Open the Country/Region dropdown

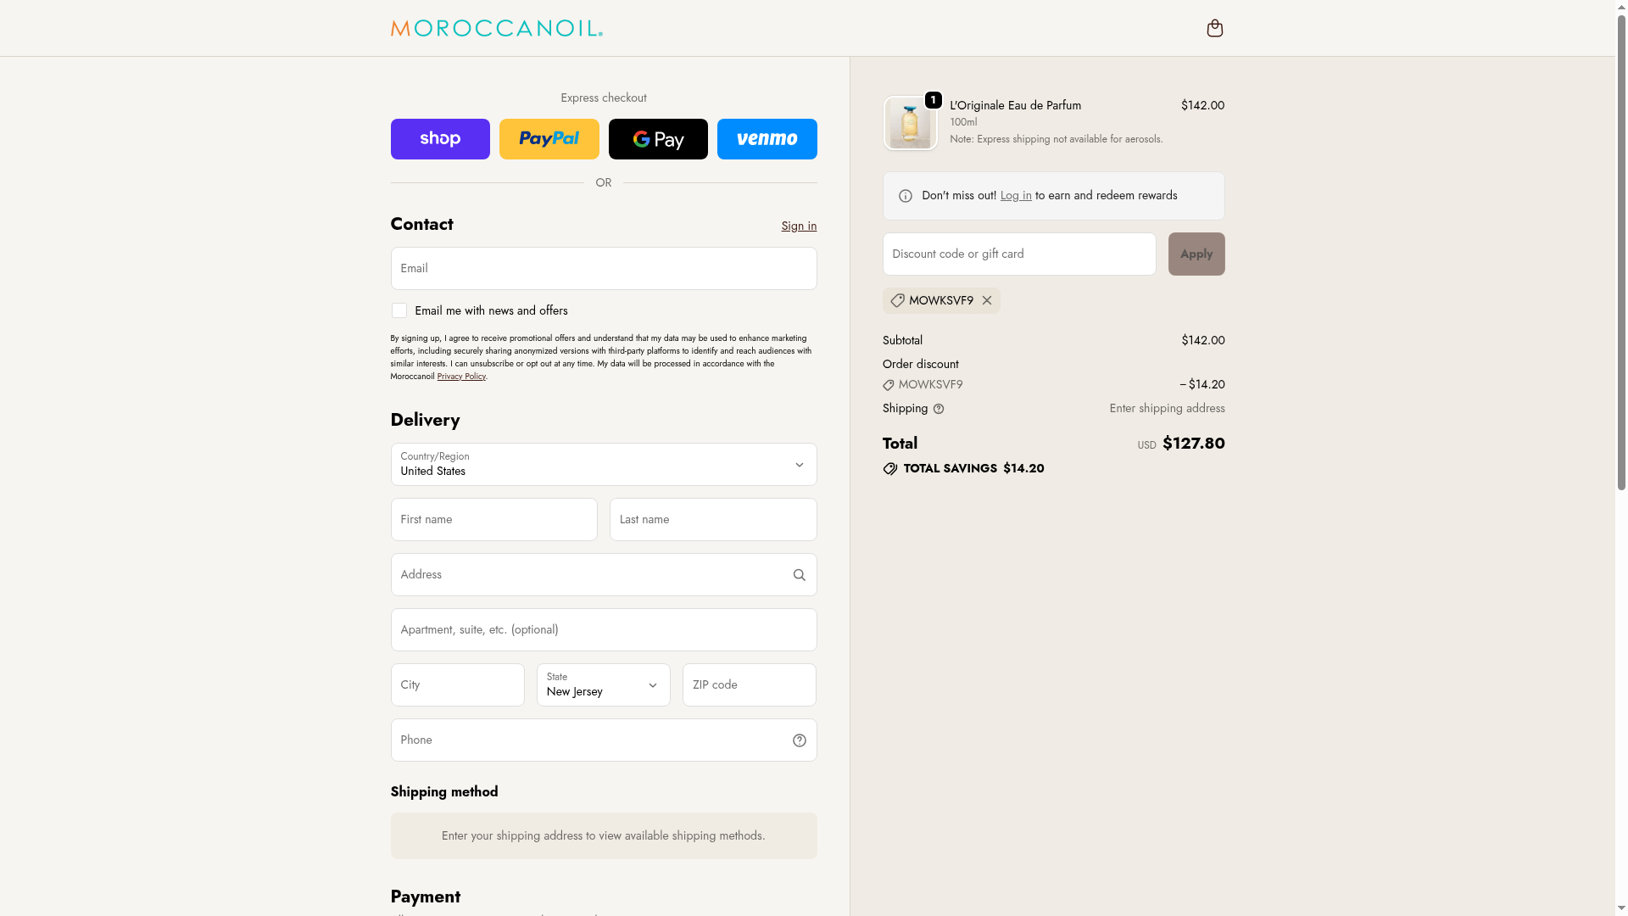(x=603, y=465)
